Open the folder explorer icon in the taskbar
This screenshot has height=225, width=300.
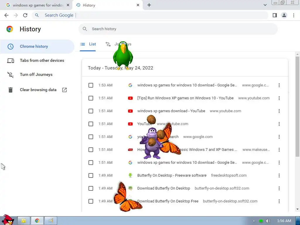(x=24, y=221)
